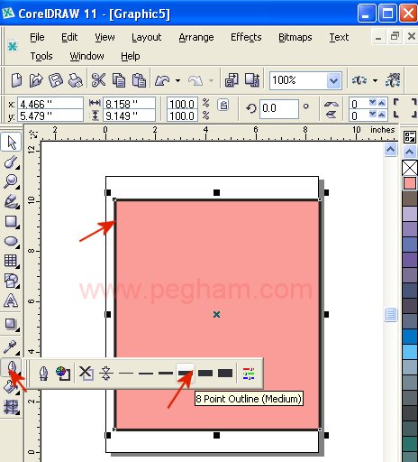Screen dimensions: 418x462
Task: Select the Text tool
Action: (11, 300)
